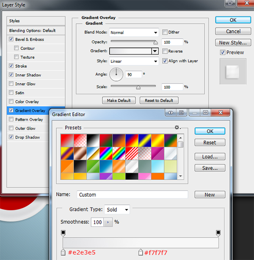Click the Opacity slider handle

[x=155, y=42]
